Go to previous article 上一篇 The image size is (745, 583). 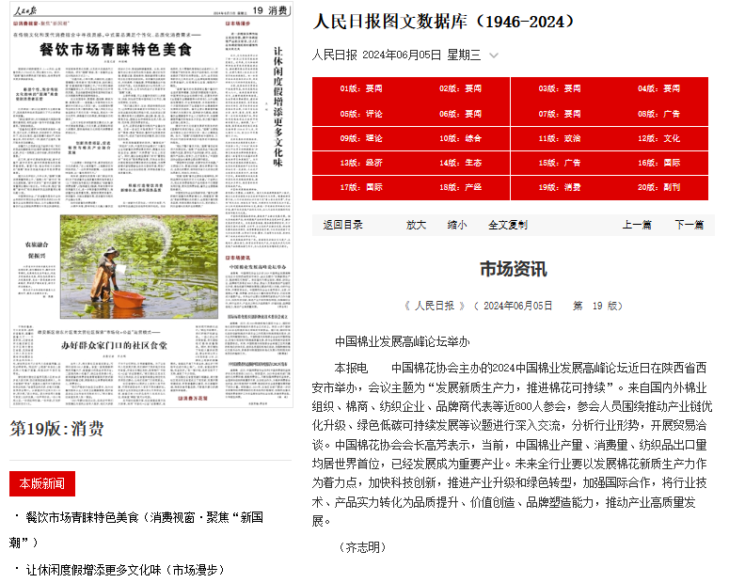pyautogui.click(x=637, y=225)
